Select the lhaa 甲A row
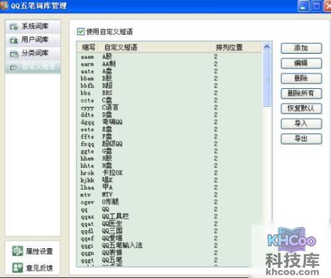Viewport: 331px width, 278px height. coord(169,187)
